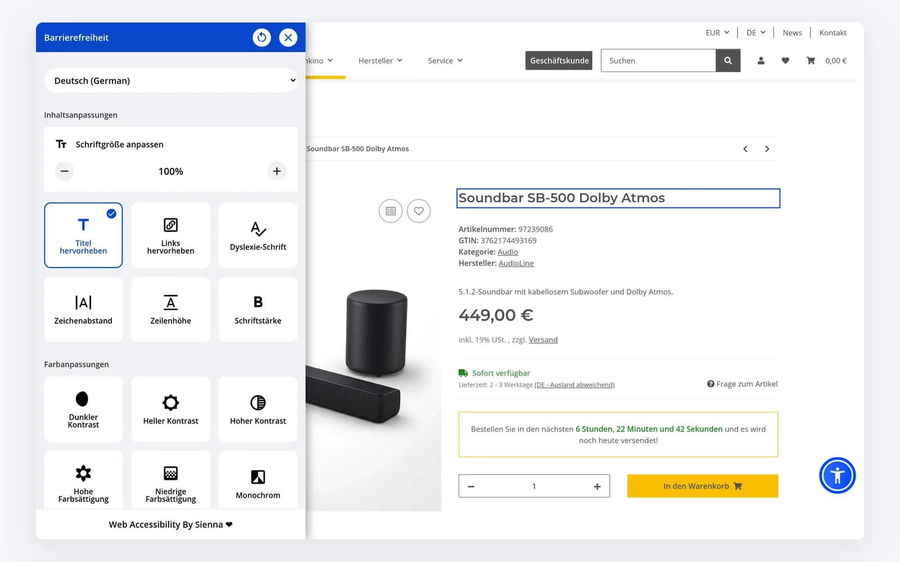The height and width of the screenshot is (562, 900).
Task: Toggle Titel hervorheben option
Action: (x=83, y=235)
